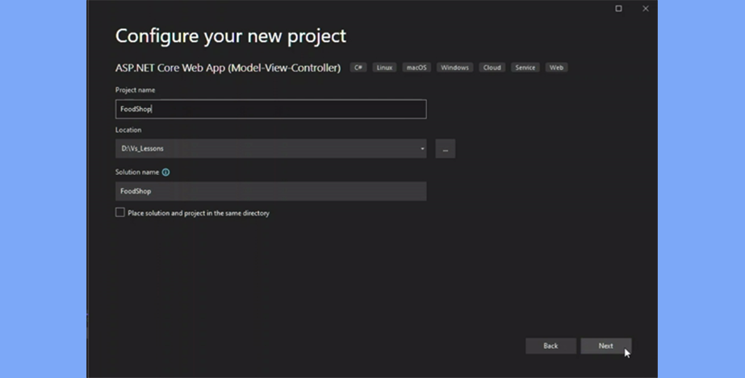Open the Location dropdown list

point(422,148)
